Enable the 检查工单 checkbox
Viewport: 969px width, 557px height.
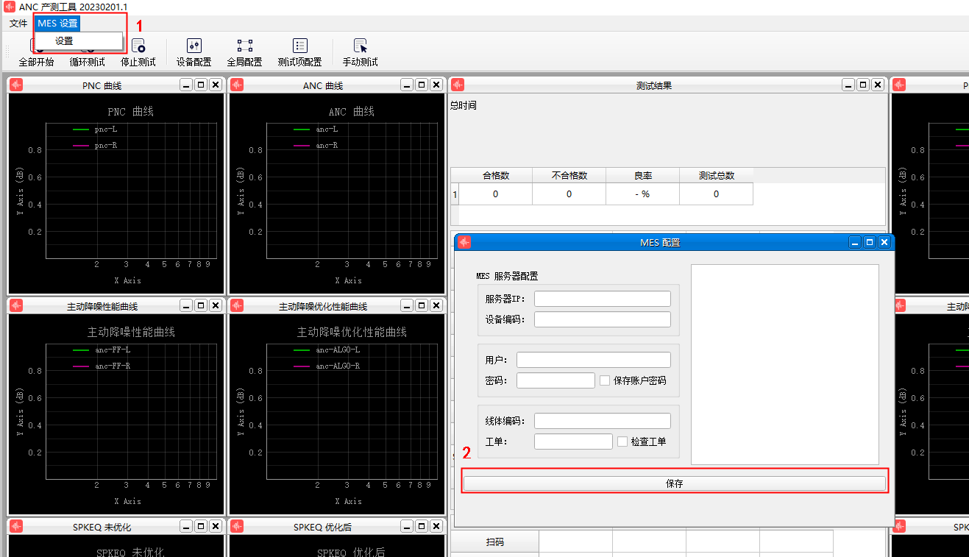[x=622, y=441]
